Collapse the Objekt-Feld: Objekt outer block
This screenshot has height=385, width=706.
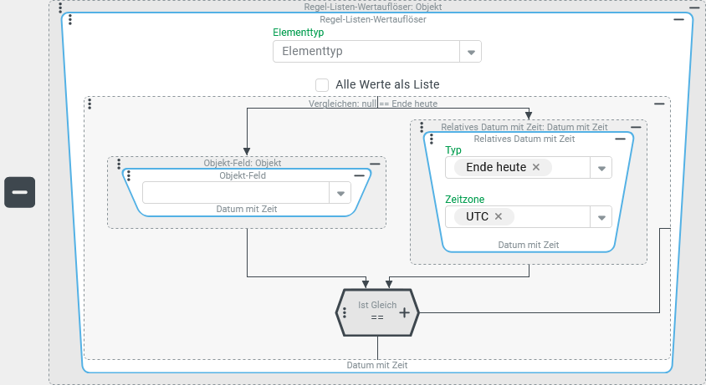[375, 164]
